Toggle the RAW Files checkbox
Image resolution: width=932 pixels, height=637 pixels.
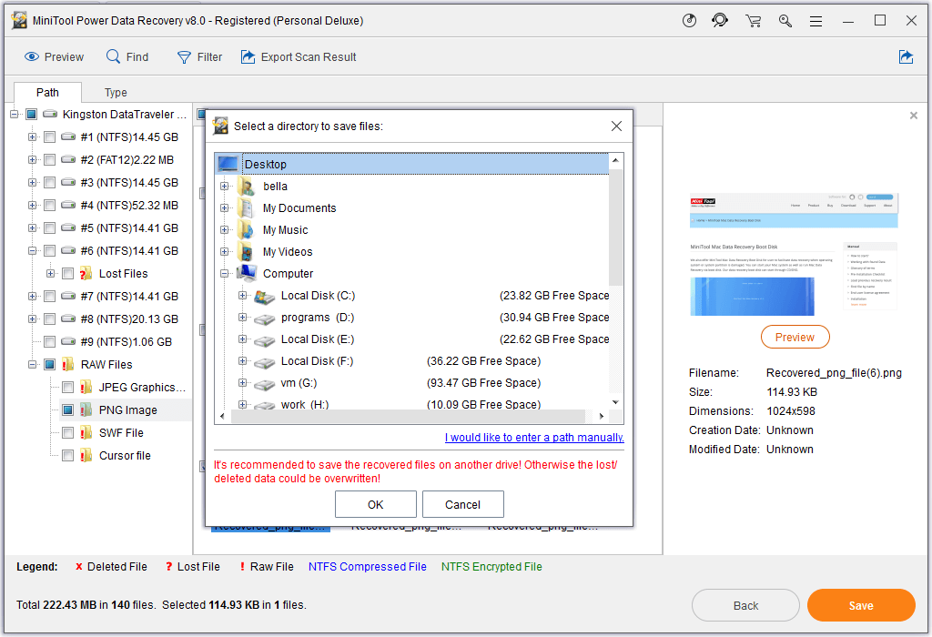pyautogui.click(x=50, y=364)
